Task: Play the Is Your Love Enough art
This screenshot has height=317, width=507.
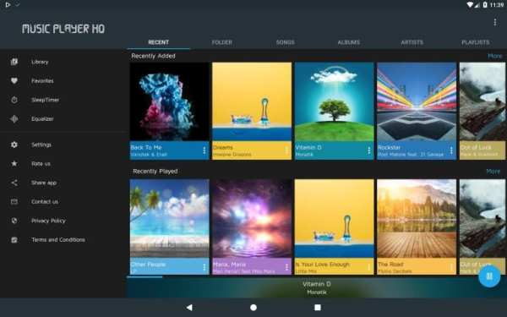Action: coord(335,219)
